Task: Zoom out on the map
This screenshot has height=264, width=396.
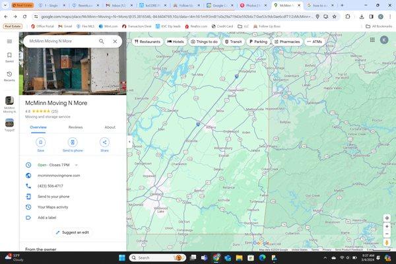Action: pyautogui.click(x=387, y=234)
